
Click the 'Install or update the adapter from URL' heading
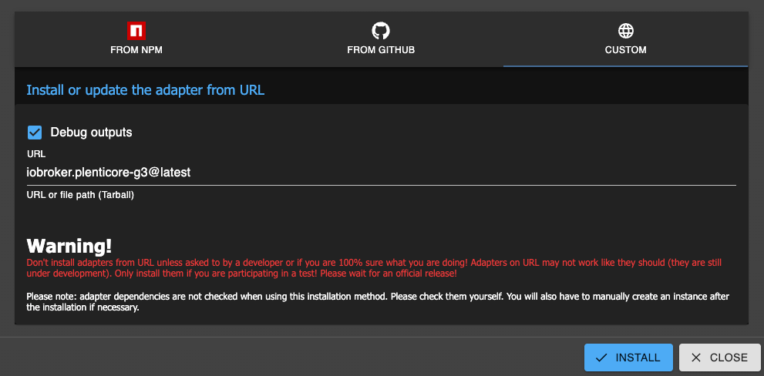tap(145, 90)
